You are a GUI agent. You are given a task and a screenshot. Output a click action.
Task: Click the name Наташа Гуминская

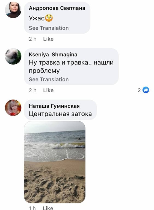click(54, 106)
